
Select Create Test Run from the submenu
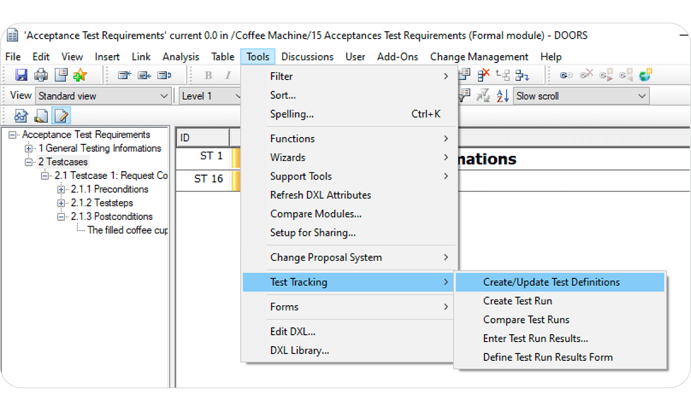[517, 301]
